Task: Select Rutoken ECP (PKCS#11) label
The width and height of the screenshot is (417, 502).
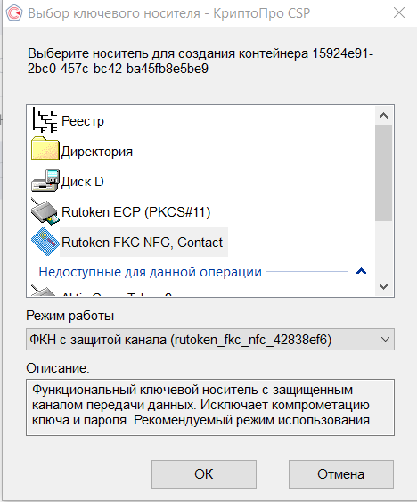Action: [136, 212]
